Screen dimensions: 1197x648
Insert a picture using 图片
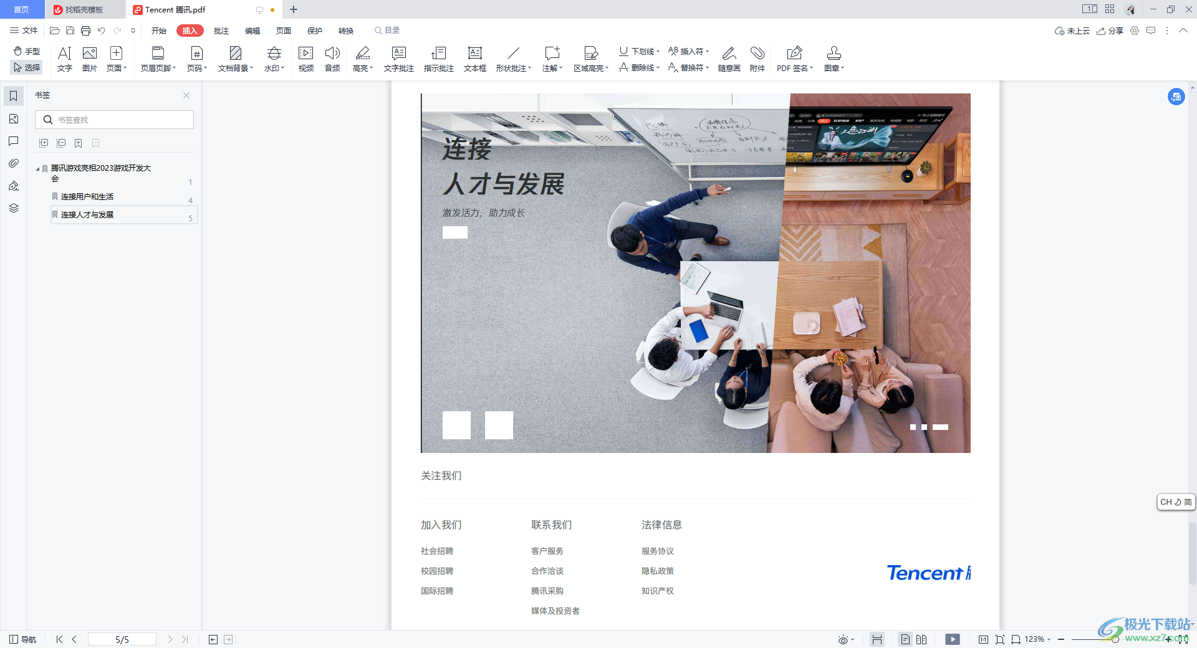(x=90, y=59)
